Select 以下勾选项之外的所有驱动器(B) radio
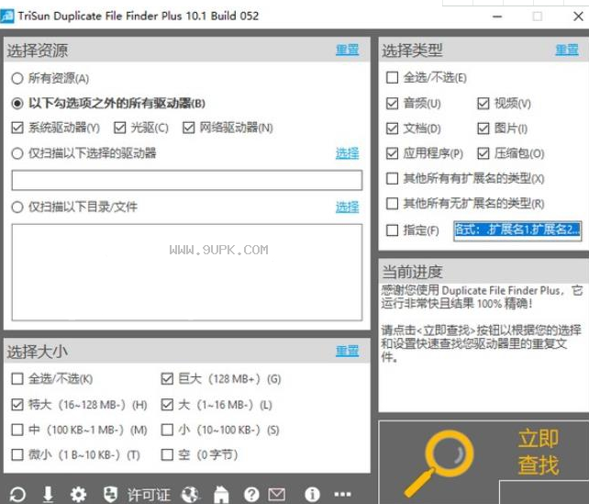589x504 pixels. tap(17, 104)
